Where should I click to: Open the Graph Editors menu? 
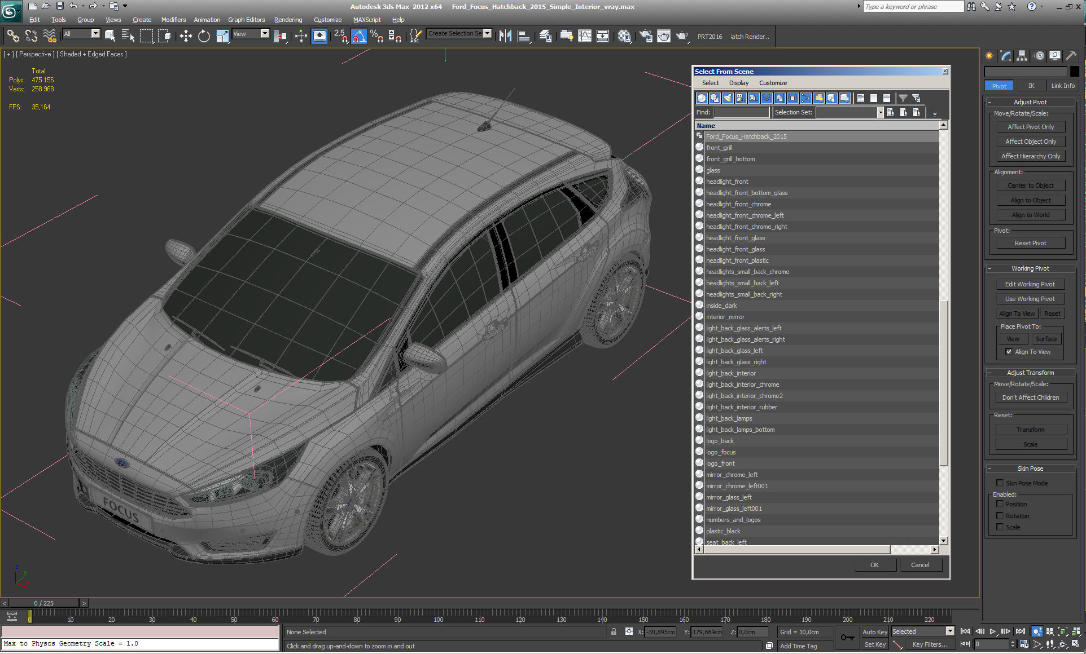pos(246,20)
